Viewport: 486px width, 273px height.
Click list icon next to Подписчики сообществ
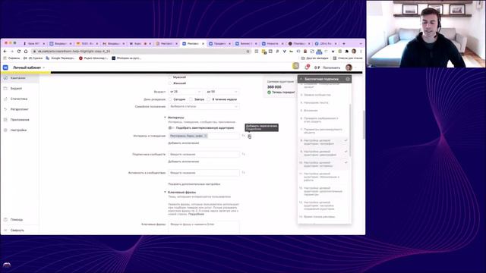click(243, 154)
